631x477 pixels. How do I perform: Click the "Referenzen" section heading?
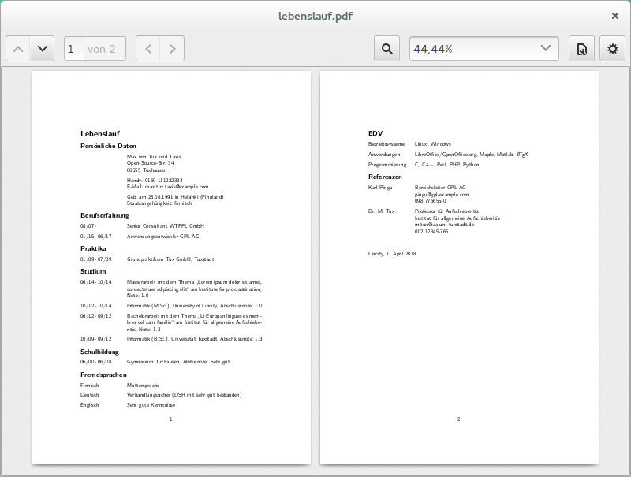click(385, 177)
